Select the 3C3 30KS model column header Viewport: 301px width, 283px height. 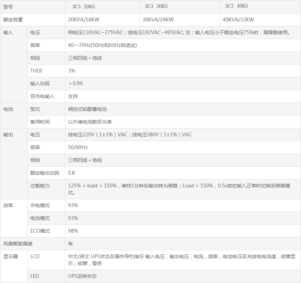pos(156,7)
